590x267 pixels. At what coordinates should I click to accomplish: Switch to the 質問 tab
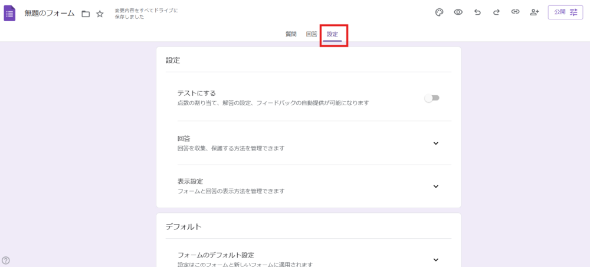pyautogui.click(x=291, y=34)
